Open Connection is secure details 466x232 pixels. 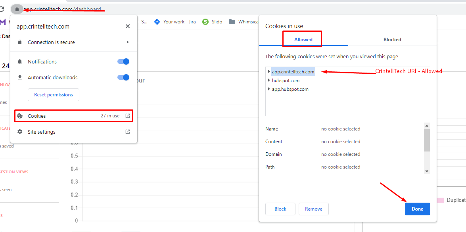74,42
